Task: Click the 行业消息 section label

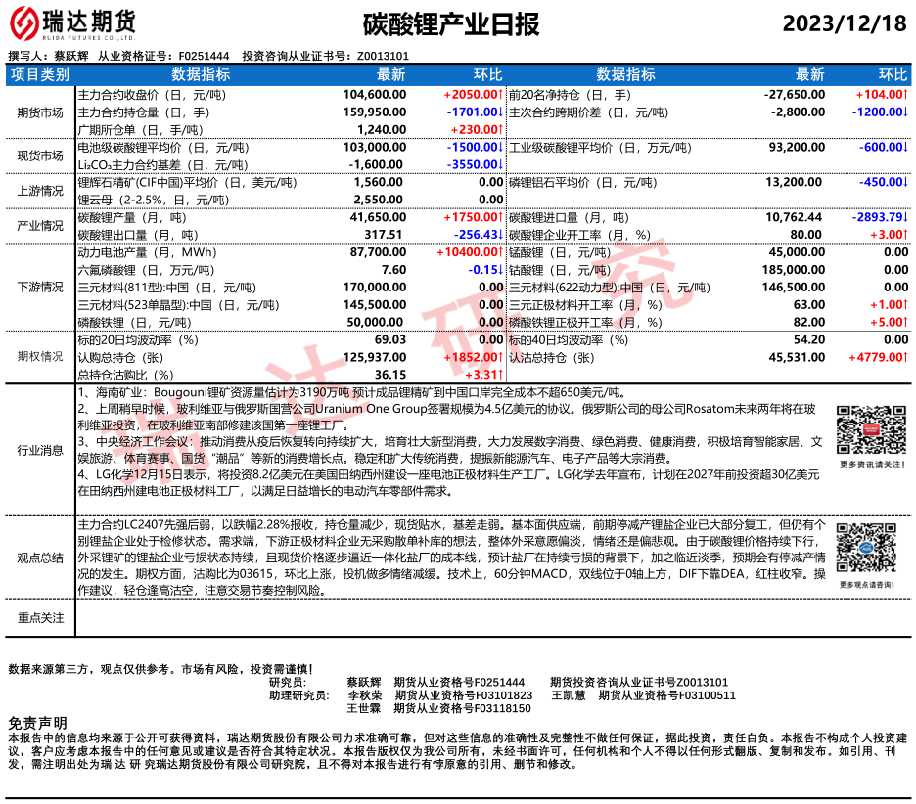Action: pos(40,450)
